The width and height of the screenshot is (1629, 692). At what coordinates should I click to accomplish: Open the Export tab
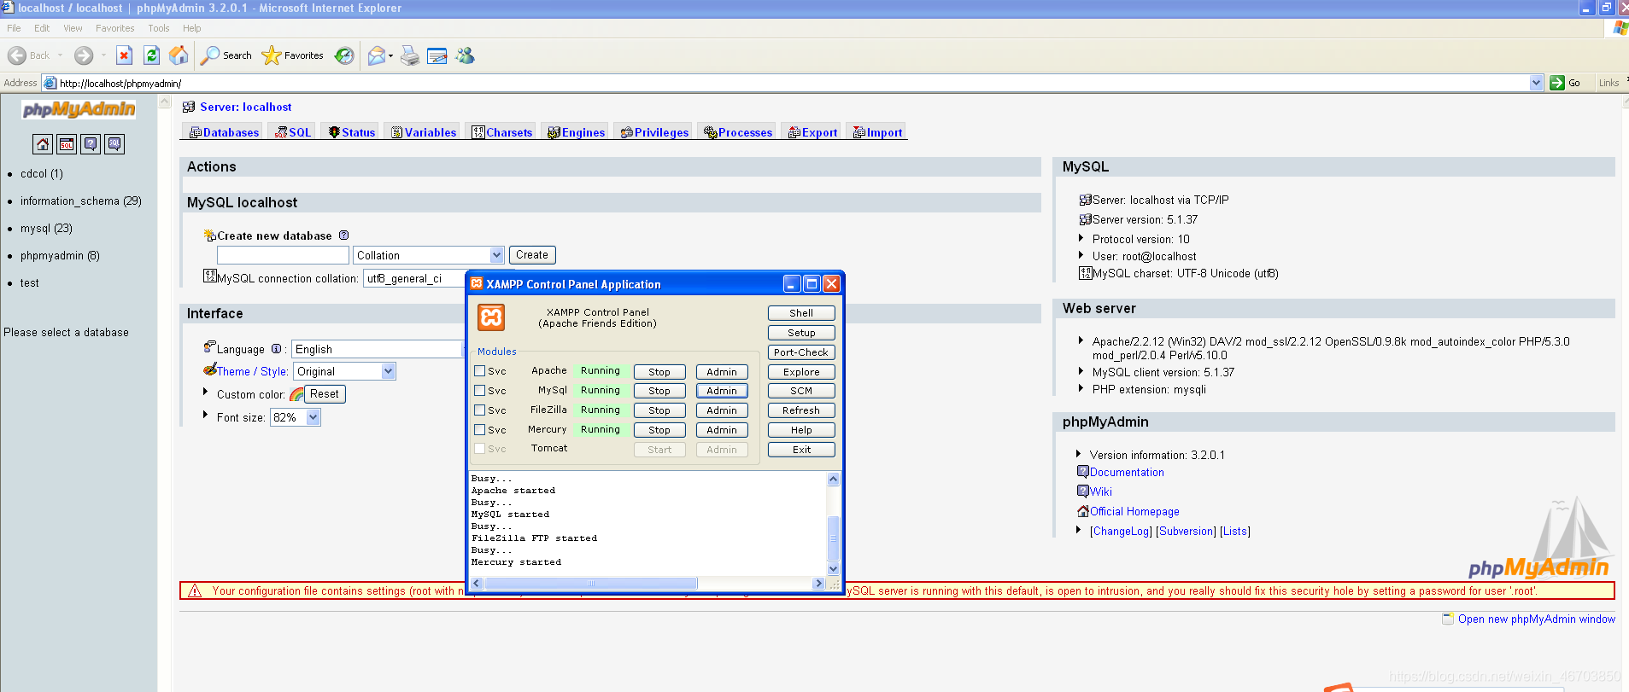pyautogui.click(x=812, y=132)
